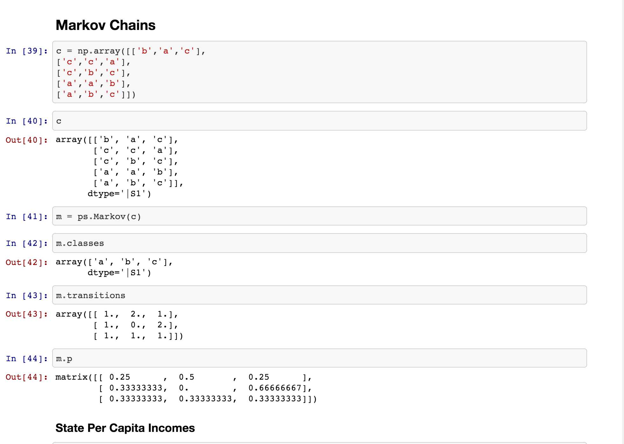Image resolution: width=624 pixels, height=444 pixels.
Task: Click the In [41] prompt label
Action: tap(27, 217)
